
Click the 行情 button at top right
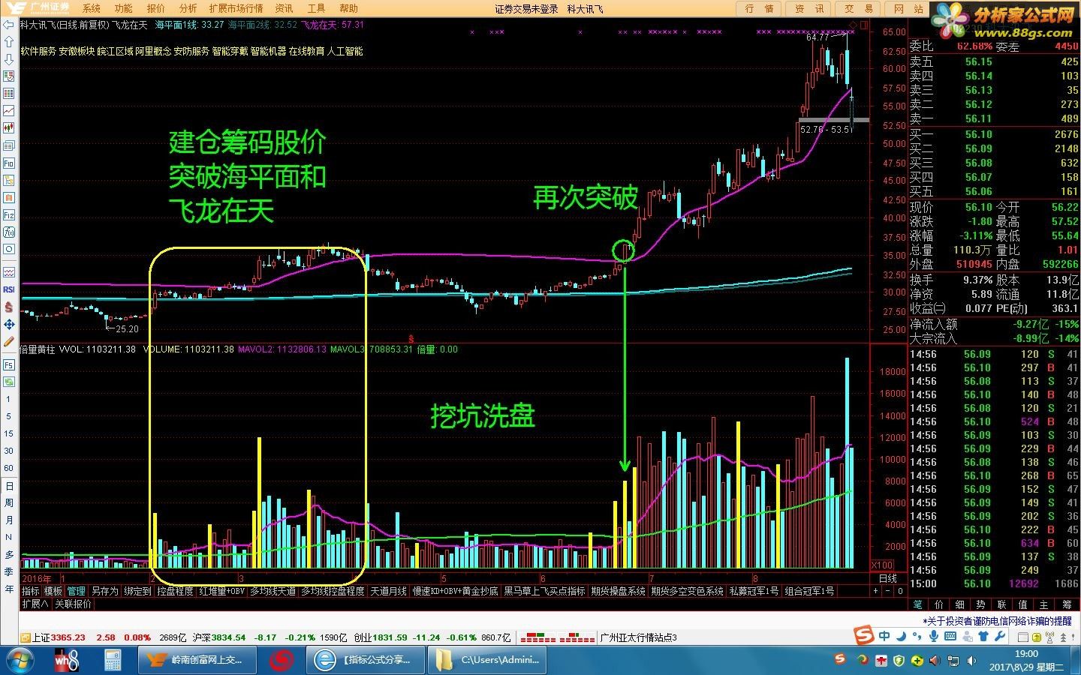760,8
